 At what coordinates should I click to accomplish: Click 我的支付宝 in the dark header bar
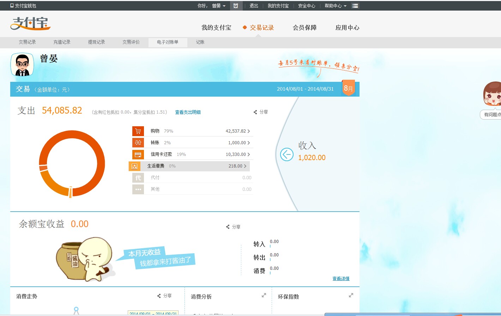tap(278, 6)
